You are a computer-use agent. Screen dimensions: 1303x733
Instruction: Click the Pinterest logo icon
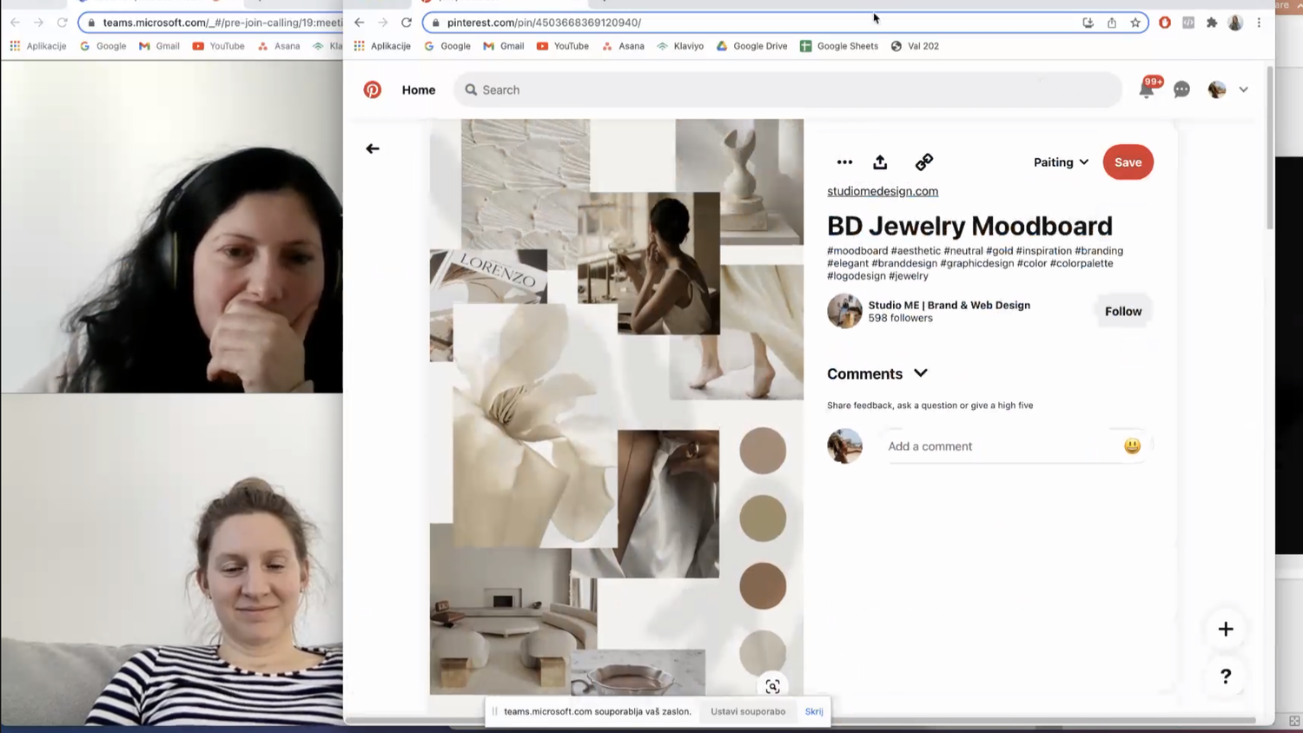point(372,89)
